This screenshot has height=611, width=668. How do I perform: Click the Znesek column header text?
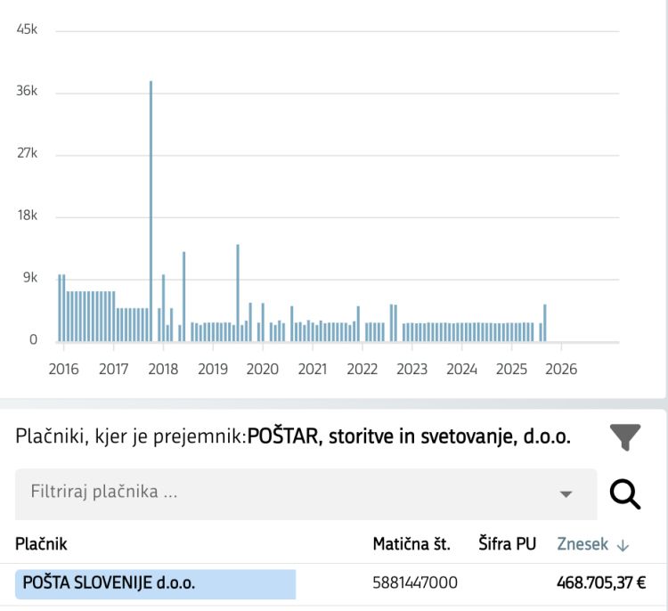tap(582, 544)
